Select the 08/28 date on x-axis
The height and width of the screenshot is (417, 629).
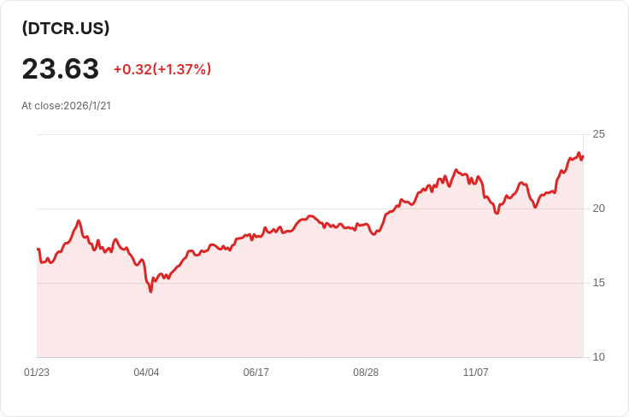[366, 373]
